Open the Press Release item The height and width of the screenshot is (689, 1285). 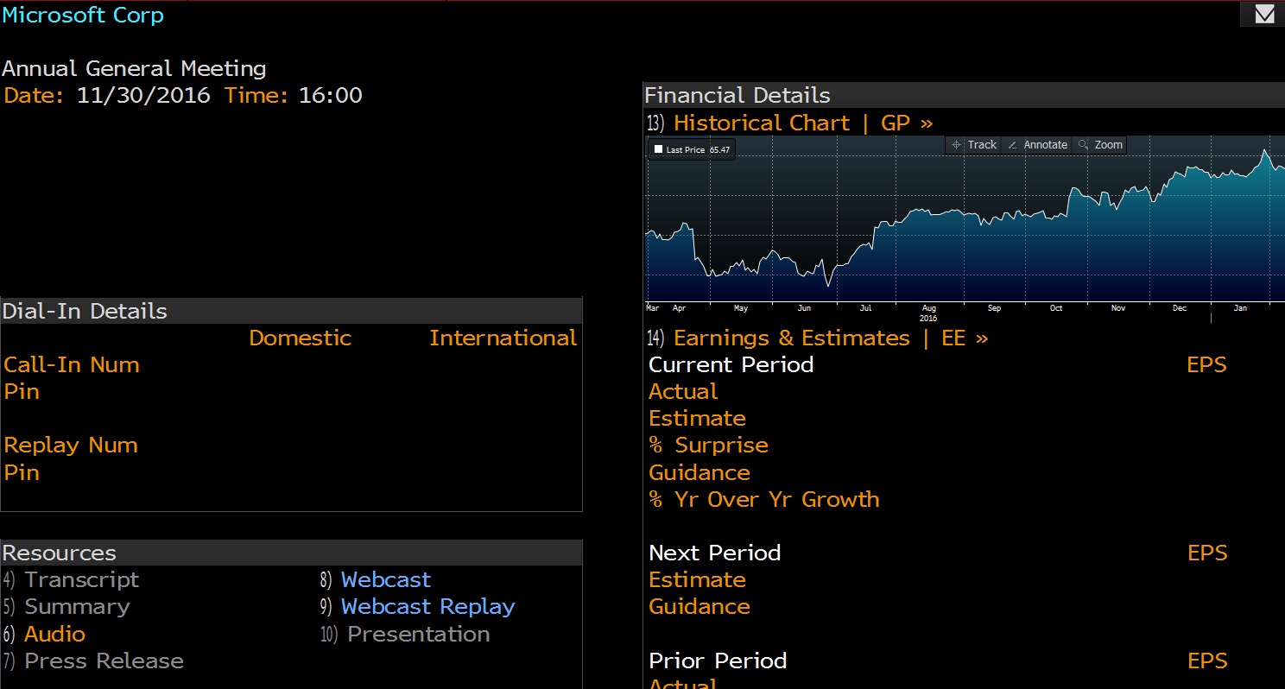click(x=104, y=661)
